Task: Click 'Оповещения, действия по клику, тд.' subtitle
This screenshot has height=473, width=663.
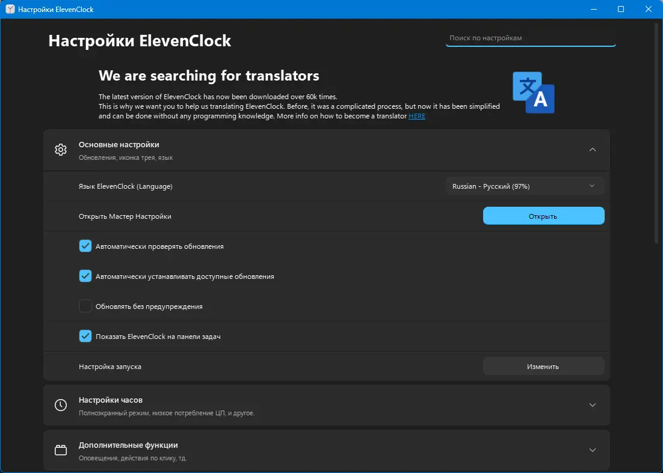Action: 132,458
